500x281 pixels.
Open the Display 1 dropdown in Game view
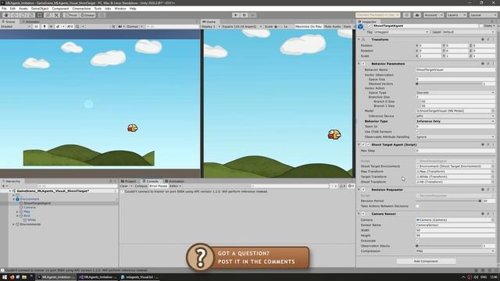[211, 27]
